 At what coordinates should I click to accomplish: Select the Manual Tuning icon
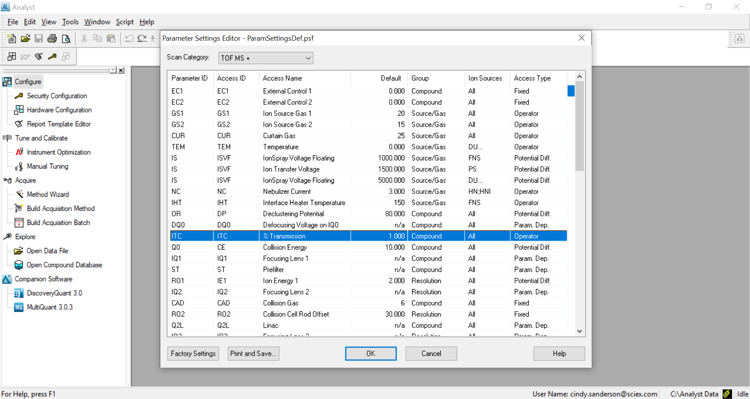coord(19,167)
